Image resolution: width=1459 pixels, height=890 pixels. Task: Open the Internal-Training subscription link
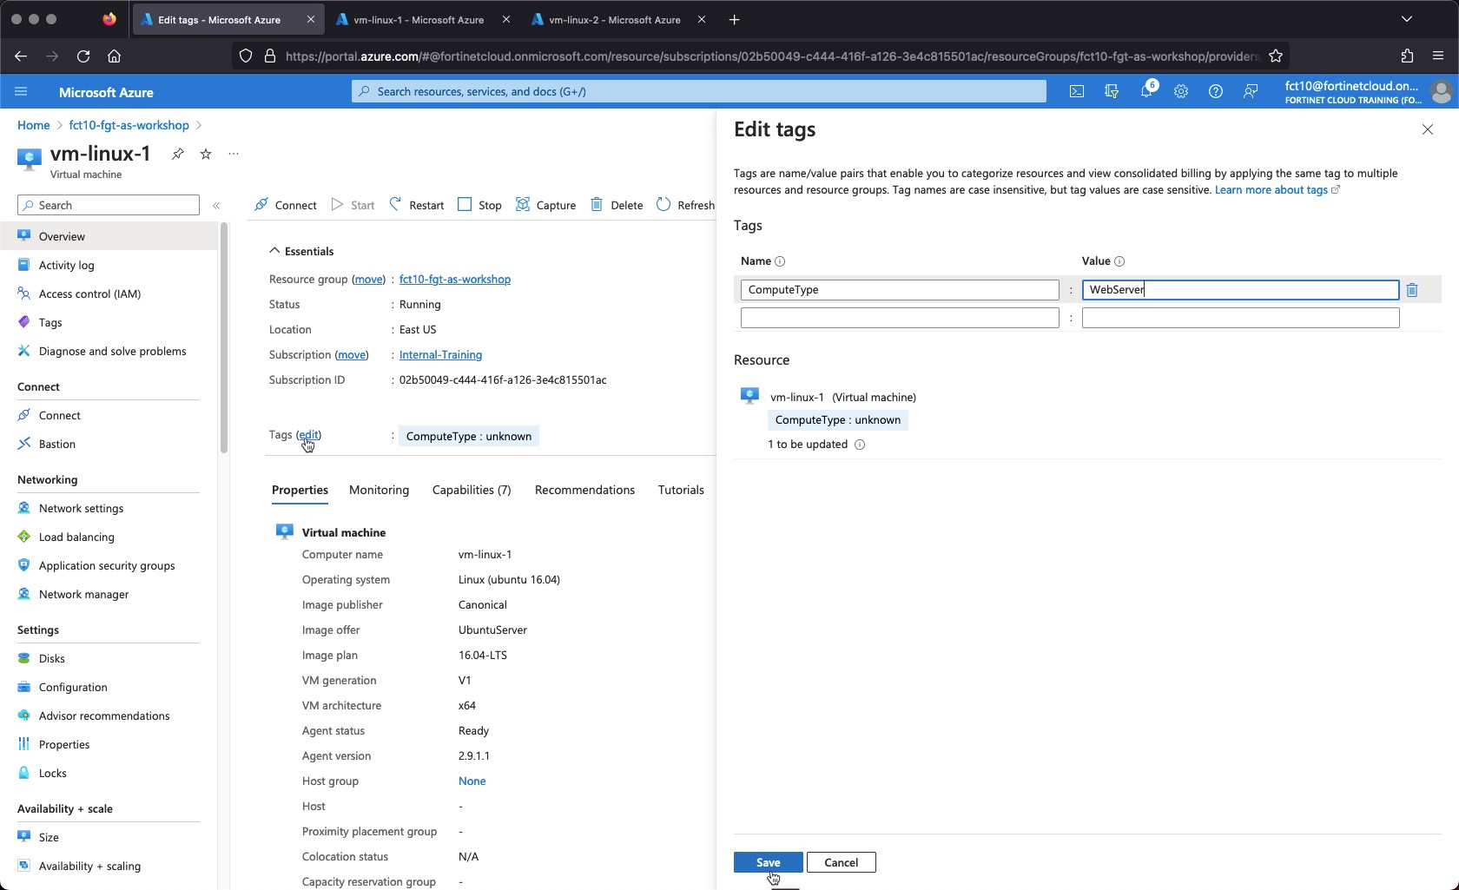click(440, 355)
